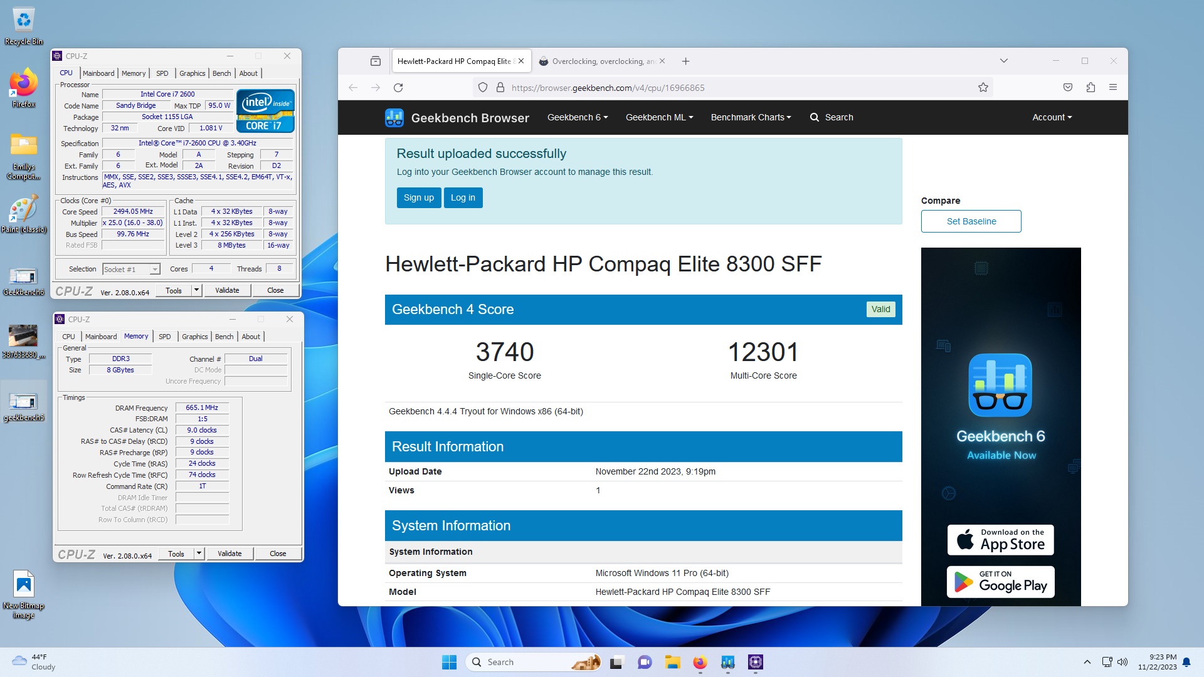Open the weather widget showing 44°F

coord(34,662)
